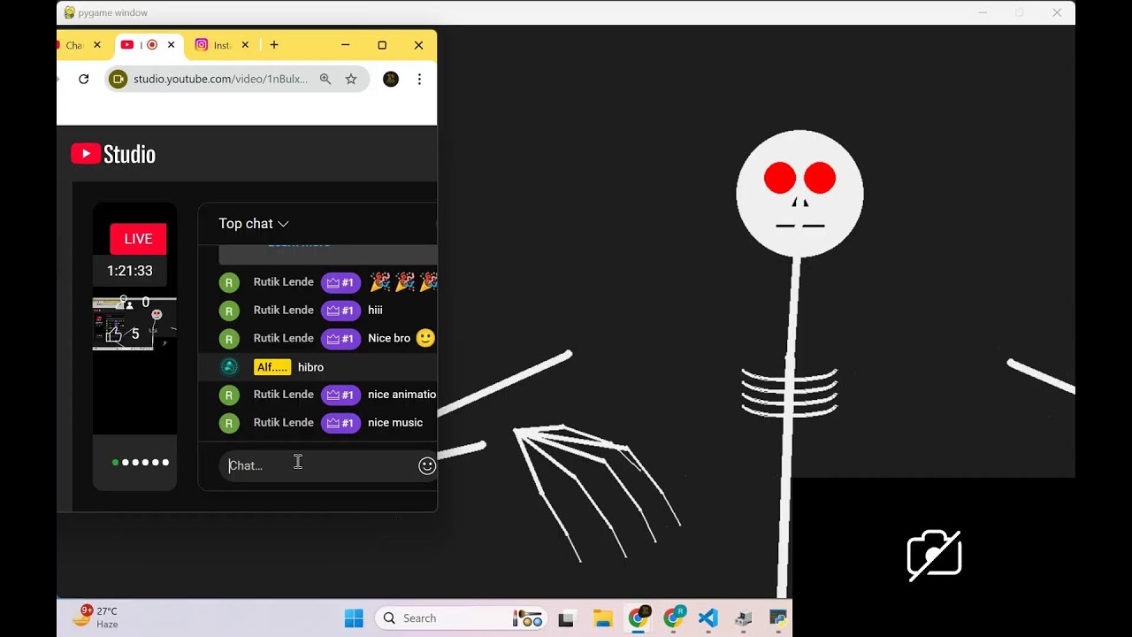Open the Chrome profile avatar
Screen dimensions: 1132x637
[x=391, y=79]
